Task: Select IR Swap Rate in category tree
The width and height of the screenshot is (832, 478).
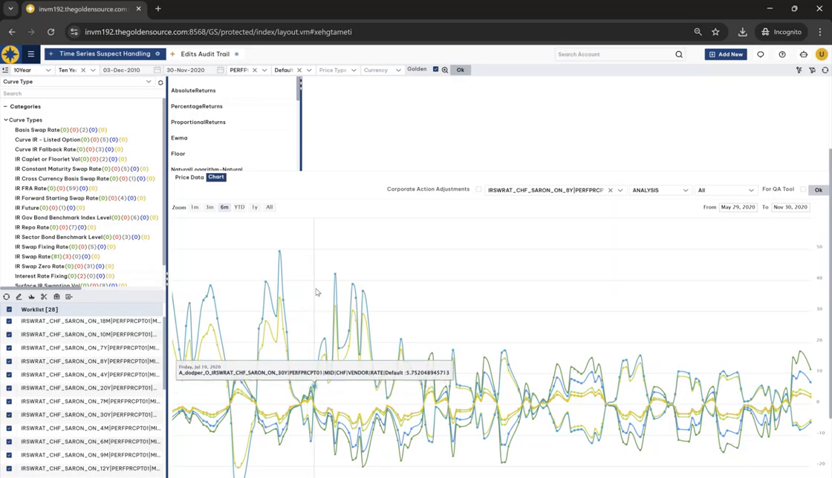Action: point(33,257)
